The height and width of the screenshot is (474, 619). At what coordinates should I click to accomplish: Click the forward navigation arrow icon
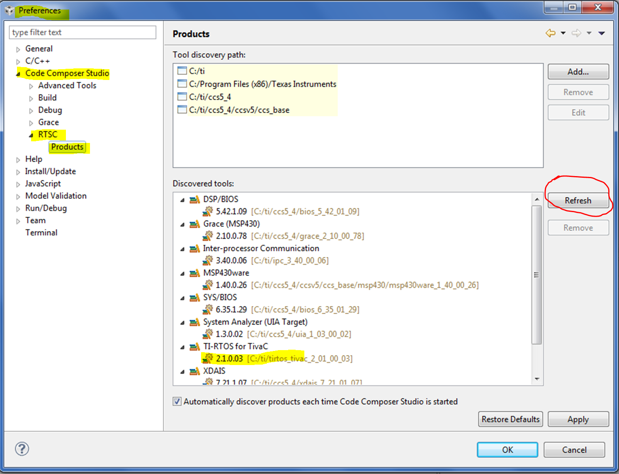576,33
